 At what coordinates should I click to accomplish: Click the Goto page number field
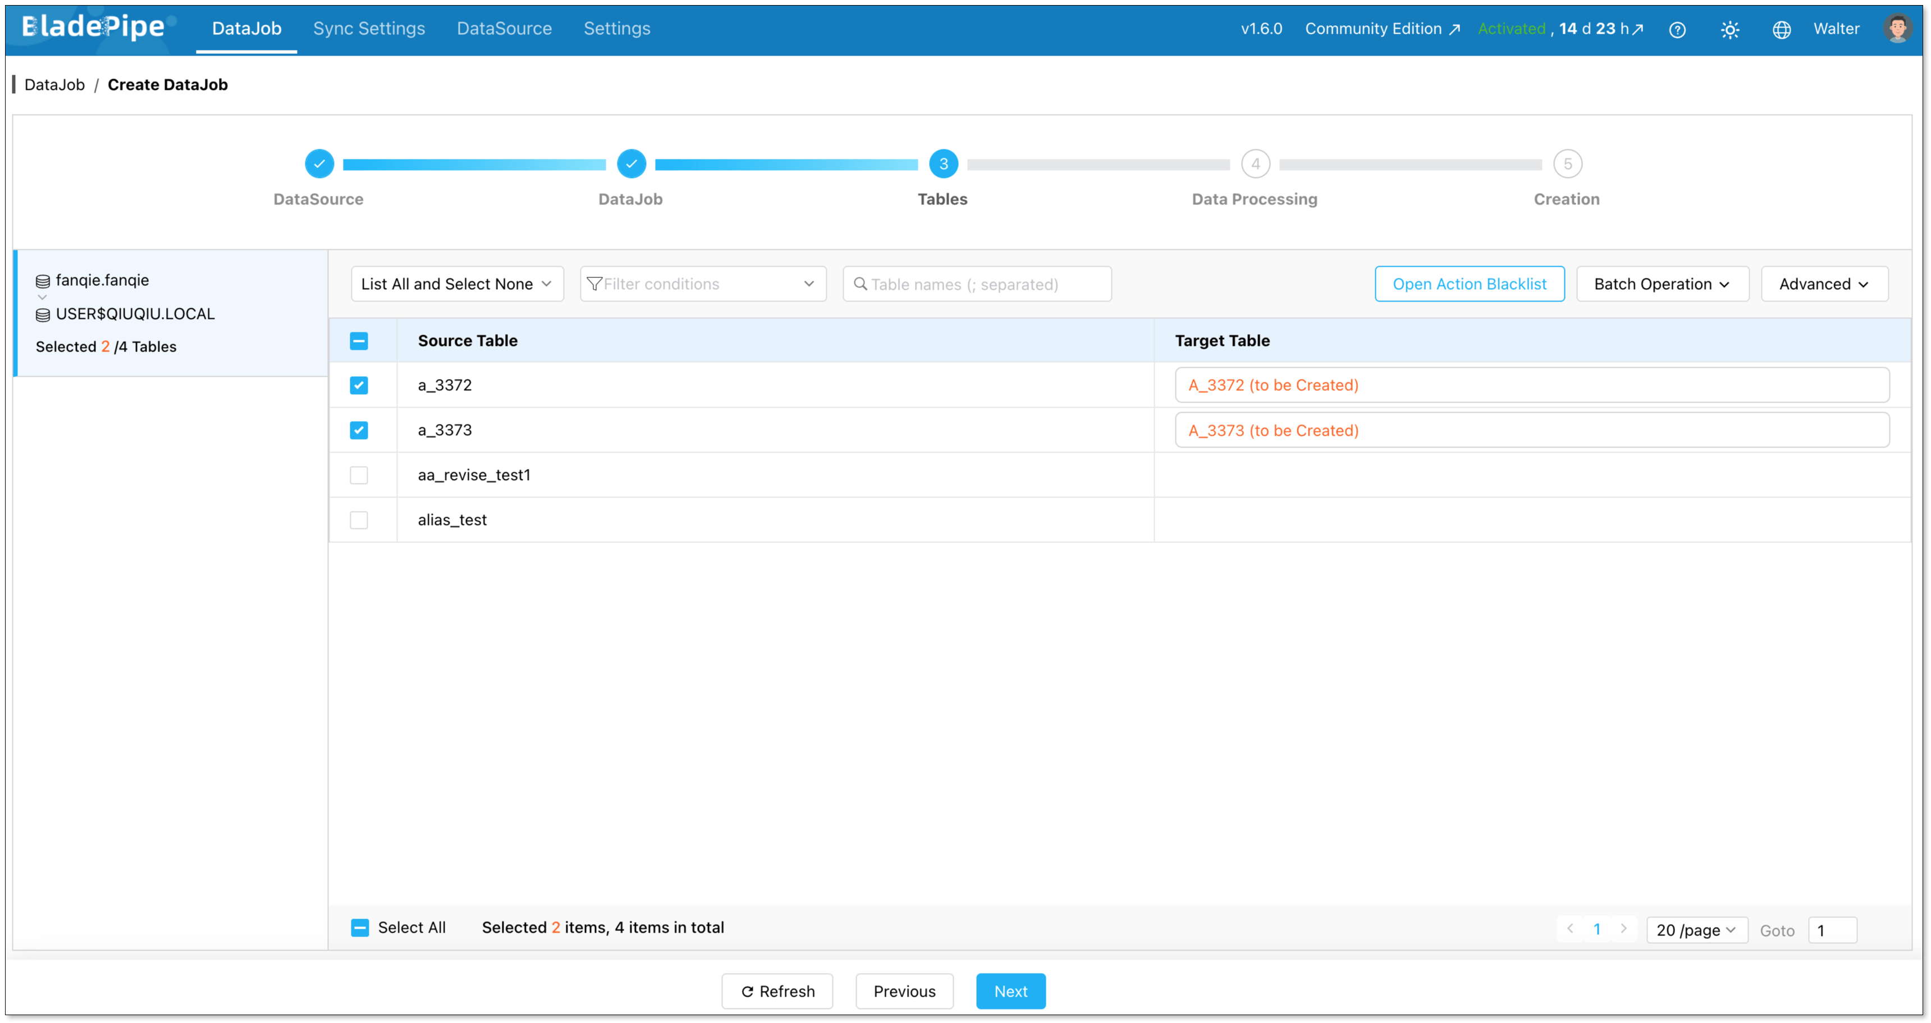pyautogui.click(x=1832, y=930)
